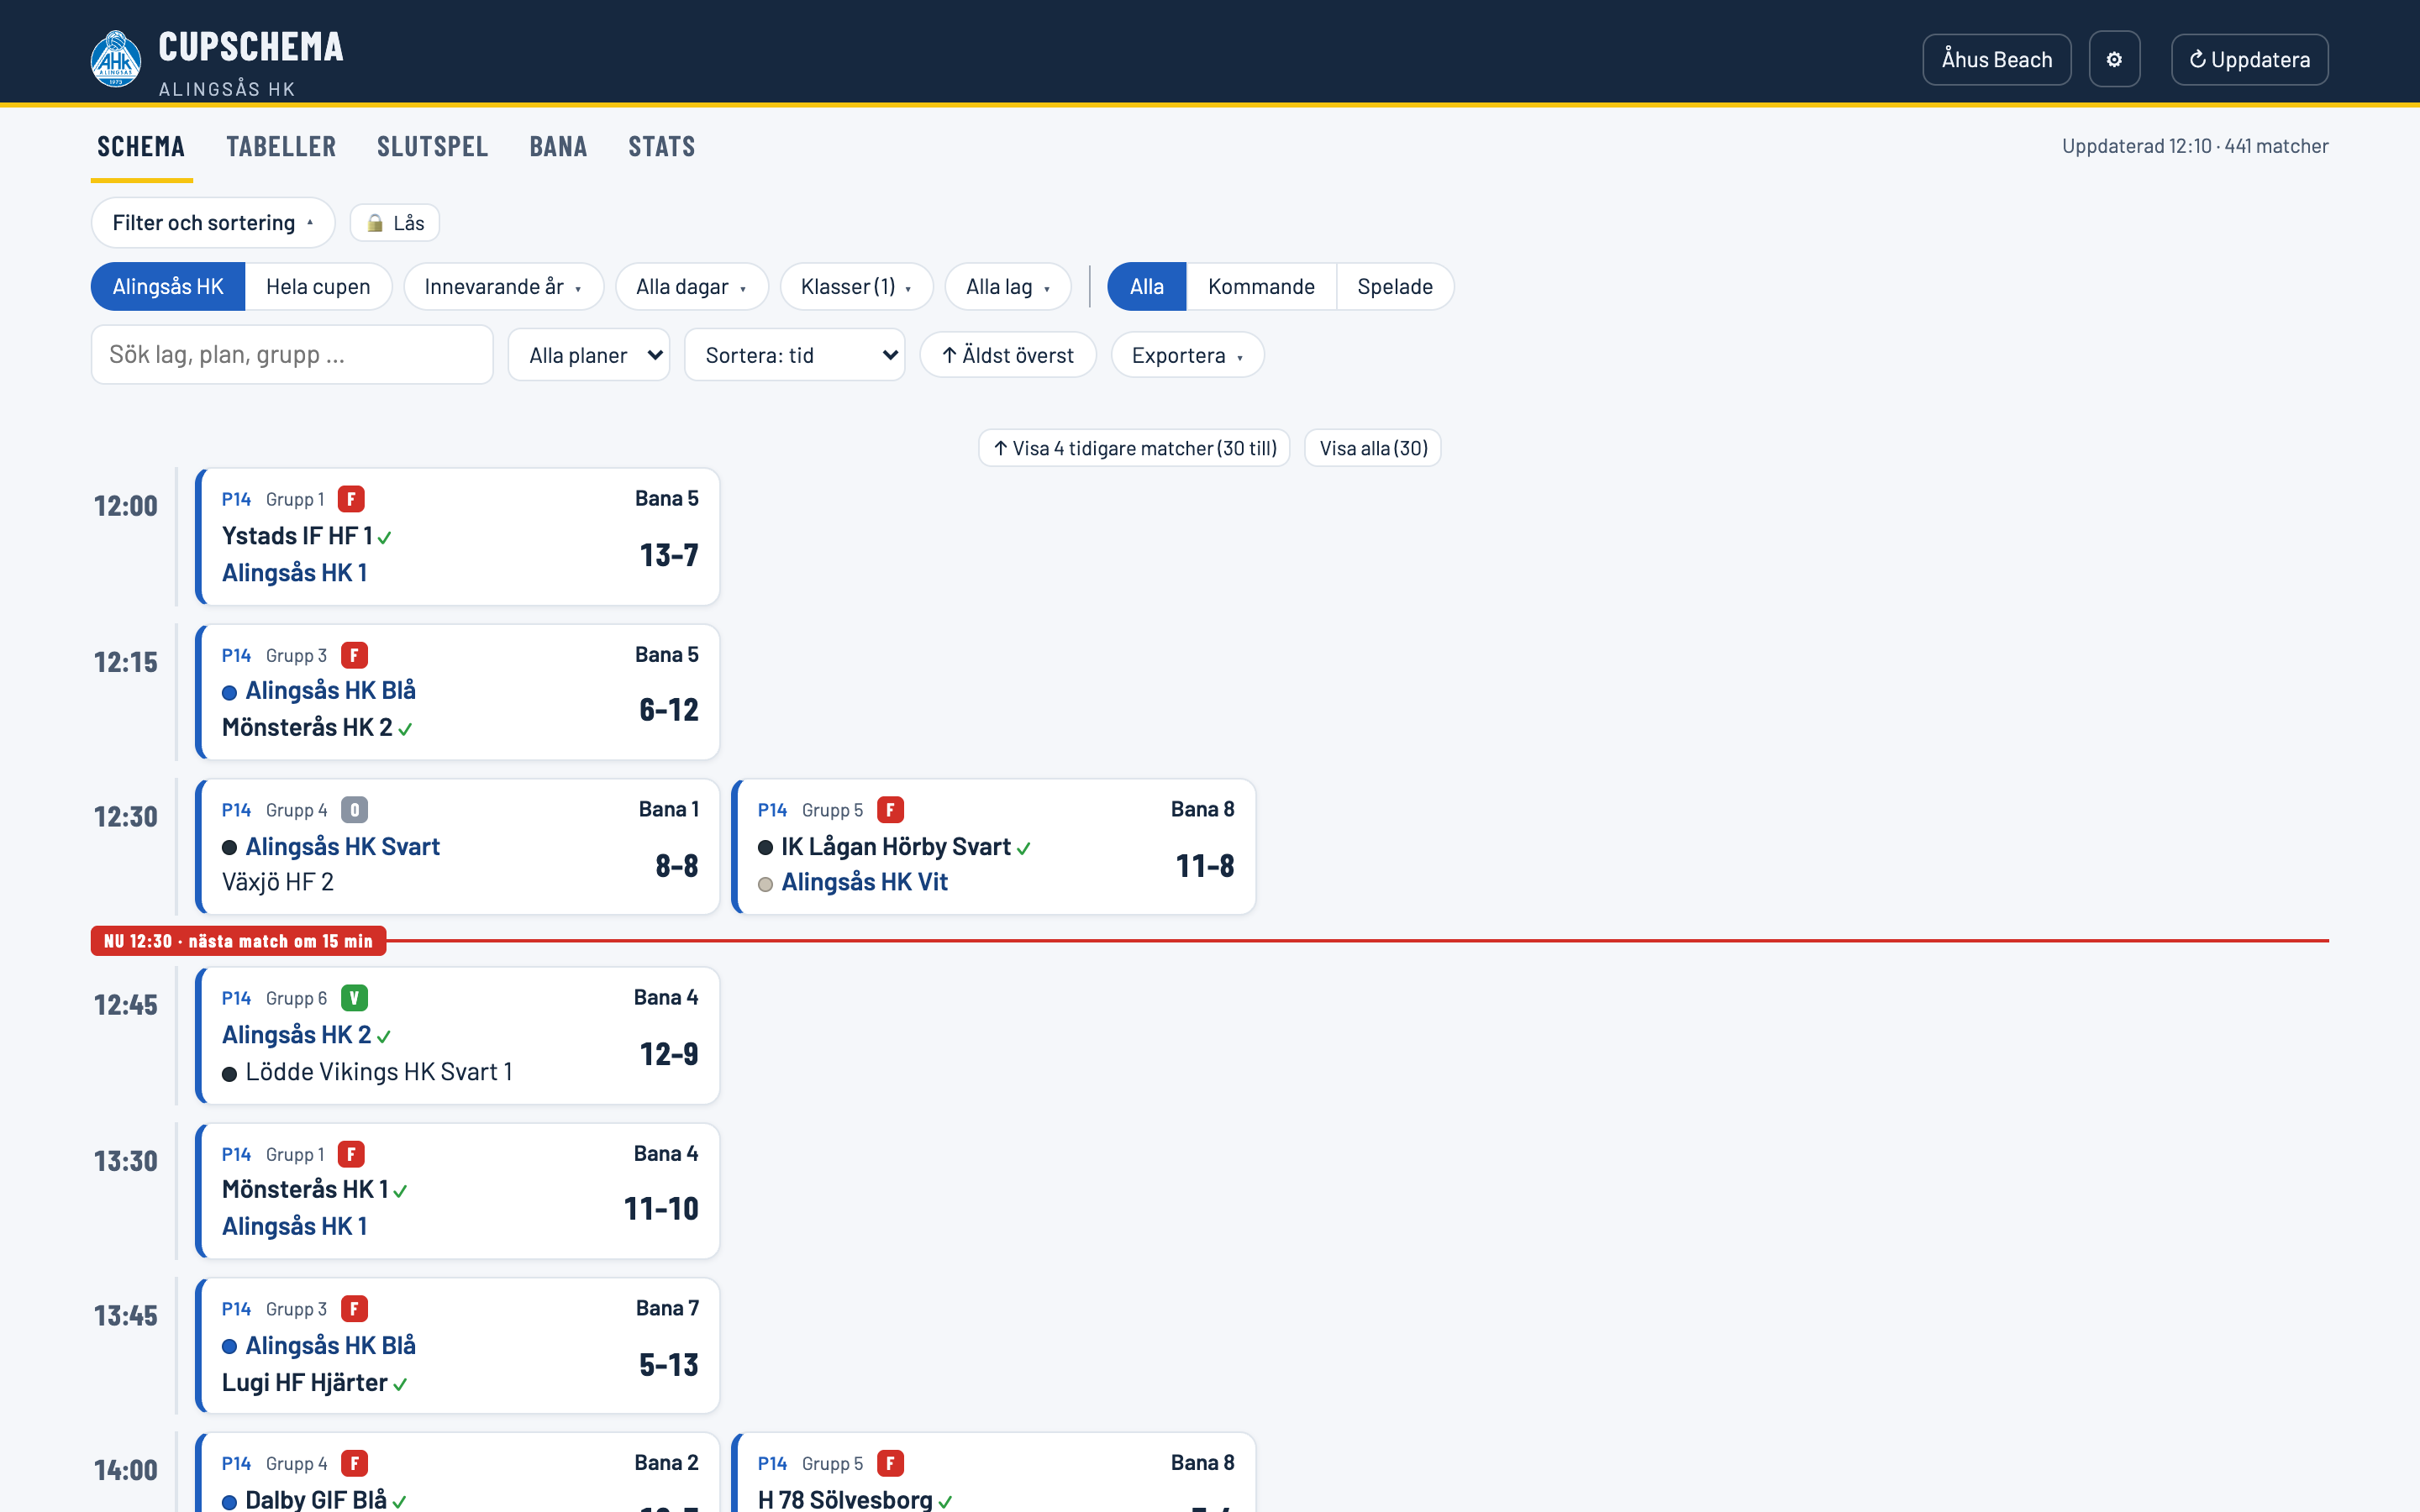Open settings with the gear icon
The image size is (2420, 1512).
pos(2114,59)
